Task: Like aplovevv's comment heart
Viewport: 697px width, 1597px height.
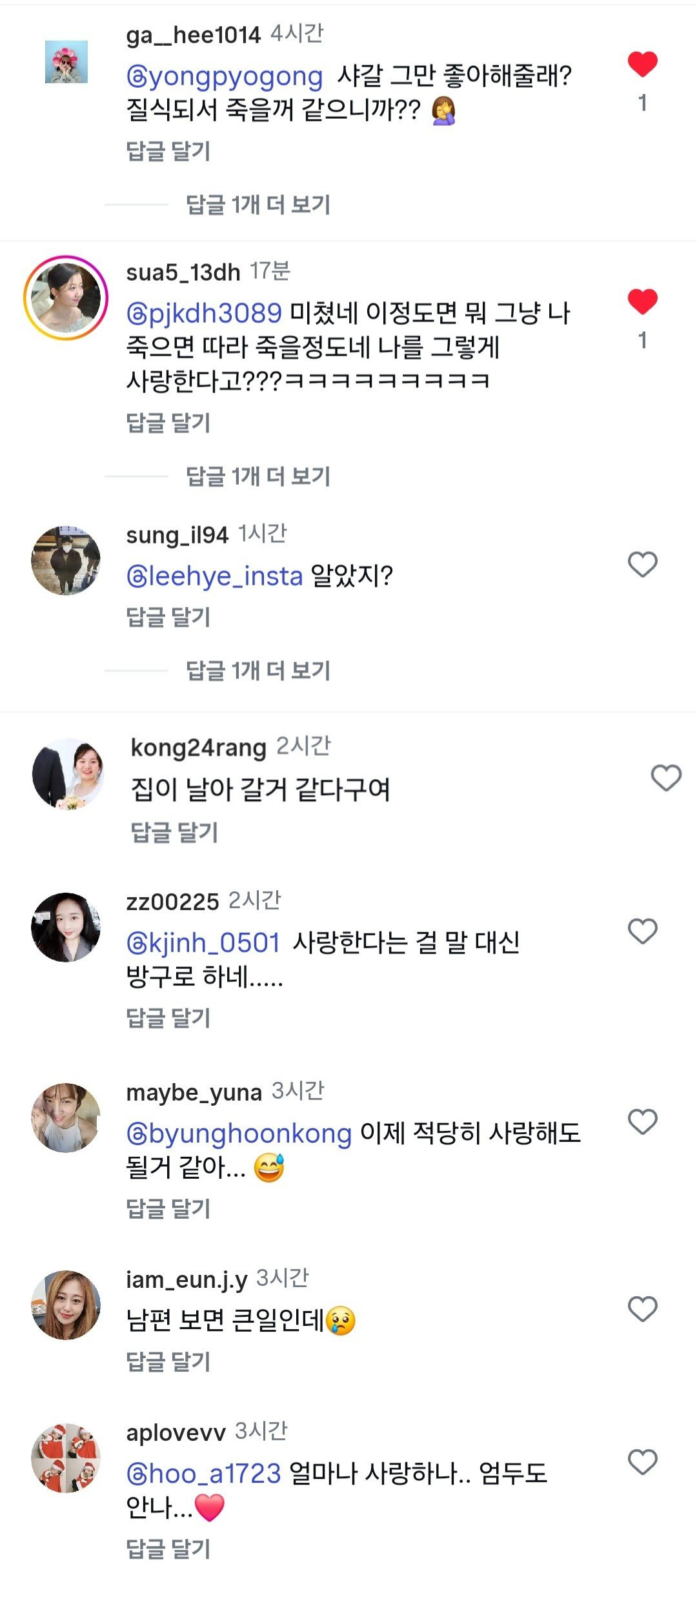Action: 642,1462
